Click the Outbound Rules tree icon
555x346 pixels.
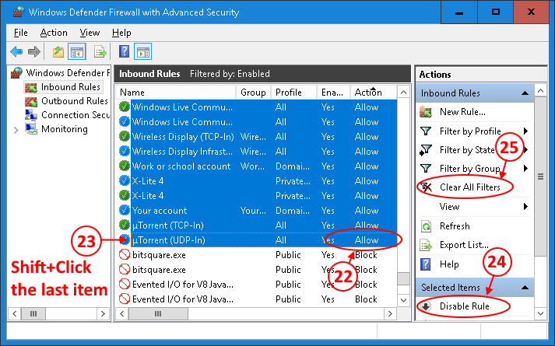coord(31,101)
